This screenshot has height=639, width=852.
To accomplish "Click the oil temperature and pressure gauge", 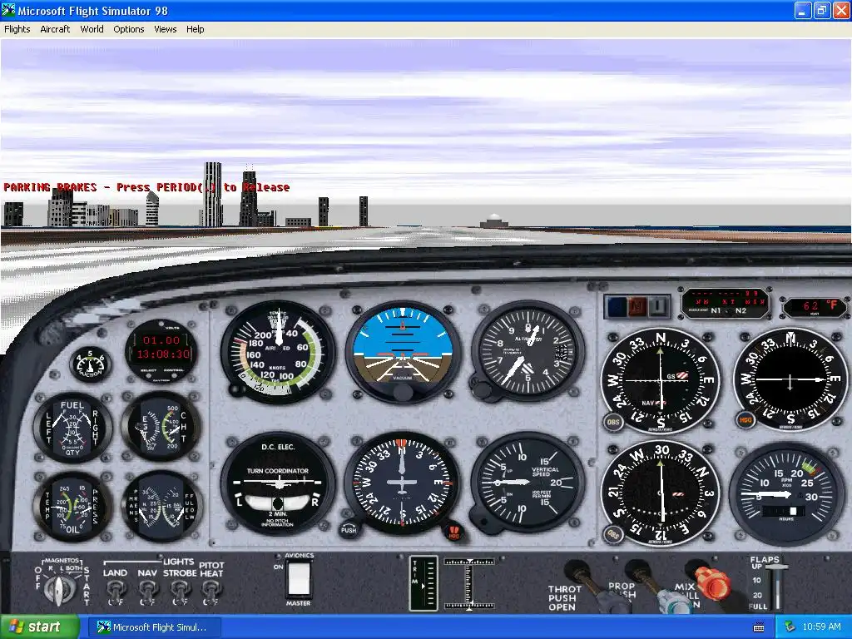I will pyautogui.click(x=72, y=507).
